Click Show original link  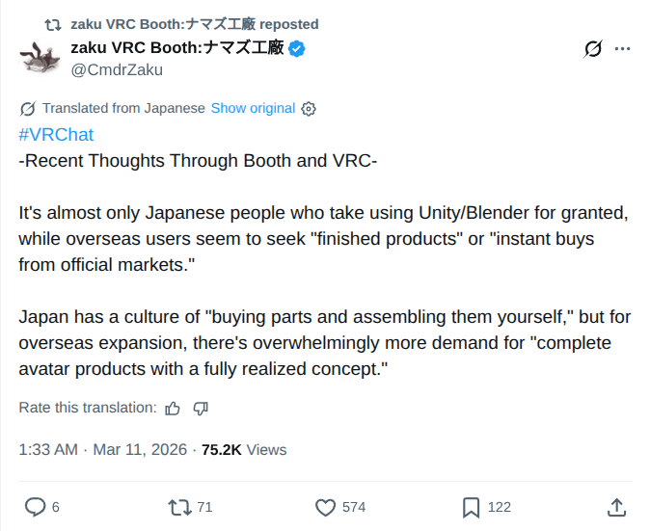coord(253,108)
